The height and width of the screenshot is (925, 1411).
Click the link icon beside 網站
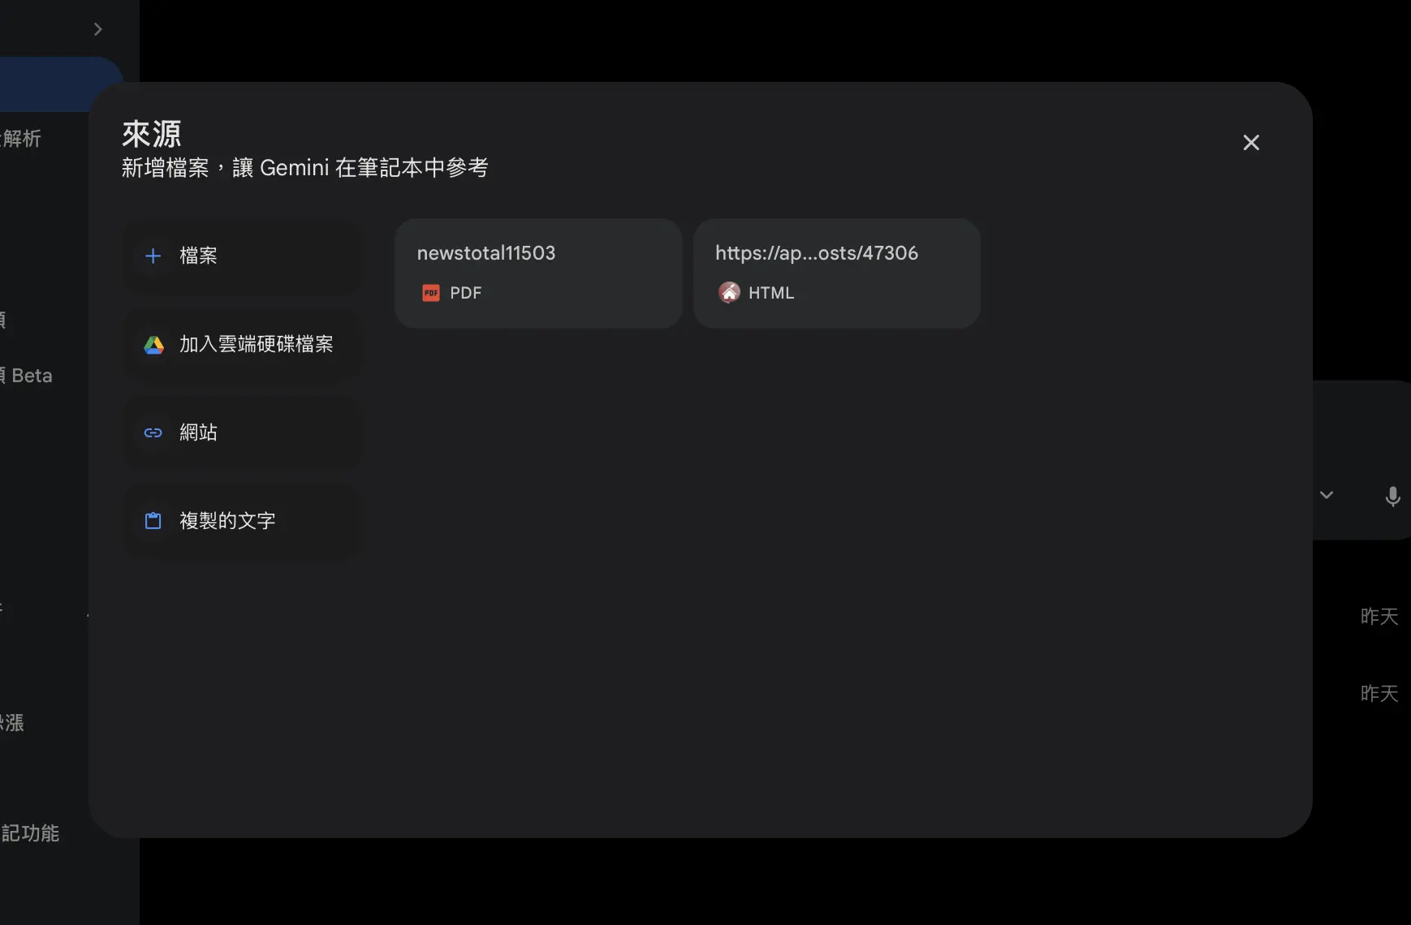pyautogui.click(x=153, y=432)
